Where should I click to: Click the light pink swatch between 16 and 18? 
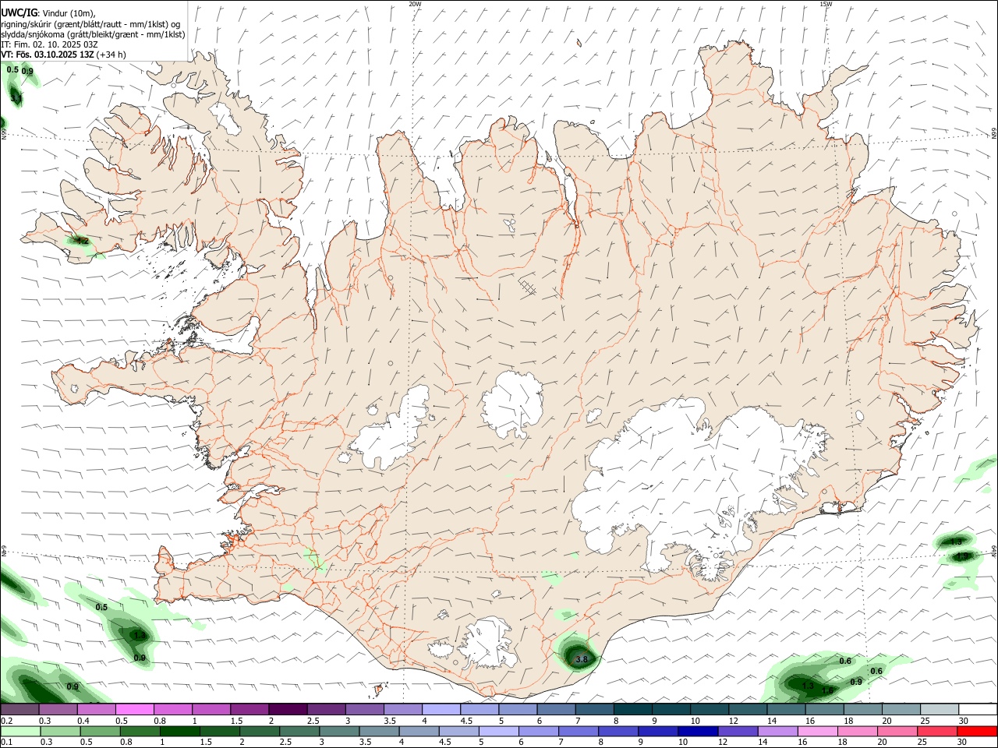pos(817,732)
